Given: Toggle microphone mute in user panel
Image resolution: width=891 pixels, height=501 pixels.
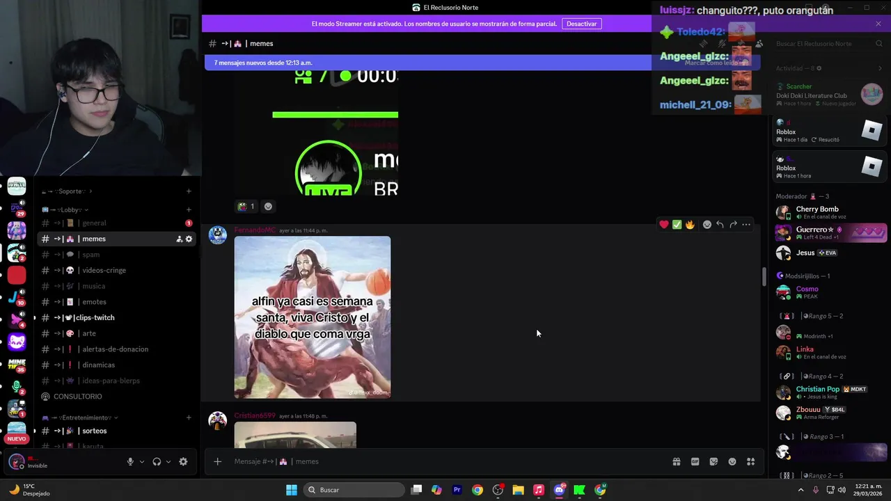Looking at the screenshot, I should (130, 461).
